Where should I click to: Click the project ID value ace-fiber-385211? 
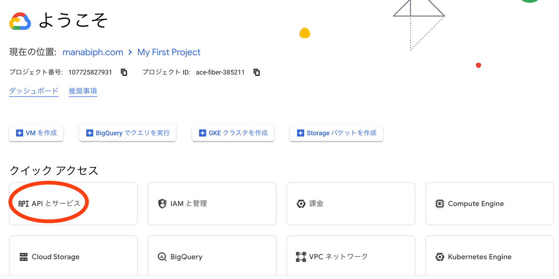pos(219,73)
